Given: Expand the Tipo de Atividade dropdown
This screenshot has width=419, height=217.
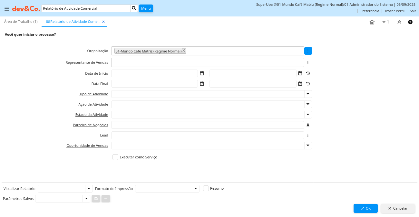Looking at the screenshot, I should (x=308, y=94).
